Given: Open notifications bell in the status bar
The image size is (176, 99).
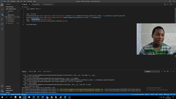Looking at the screenshot, I should click(x=174, y=94).
